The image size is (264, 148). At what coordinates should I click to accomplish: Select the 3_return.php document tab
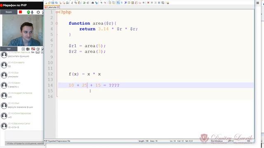pyautogui.click(x=51, y=7)
